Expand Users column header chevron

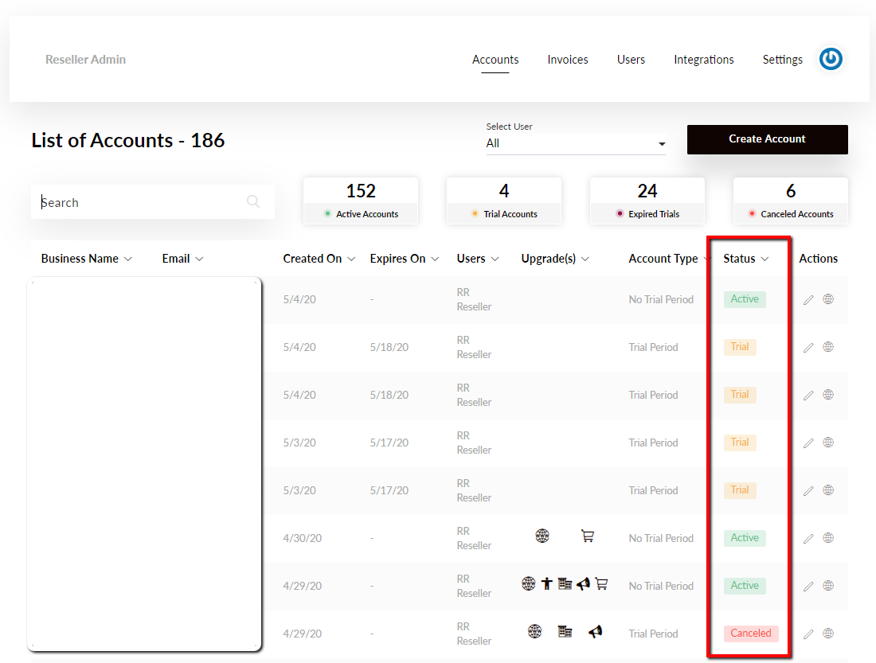[x=495, y=259]
